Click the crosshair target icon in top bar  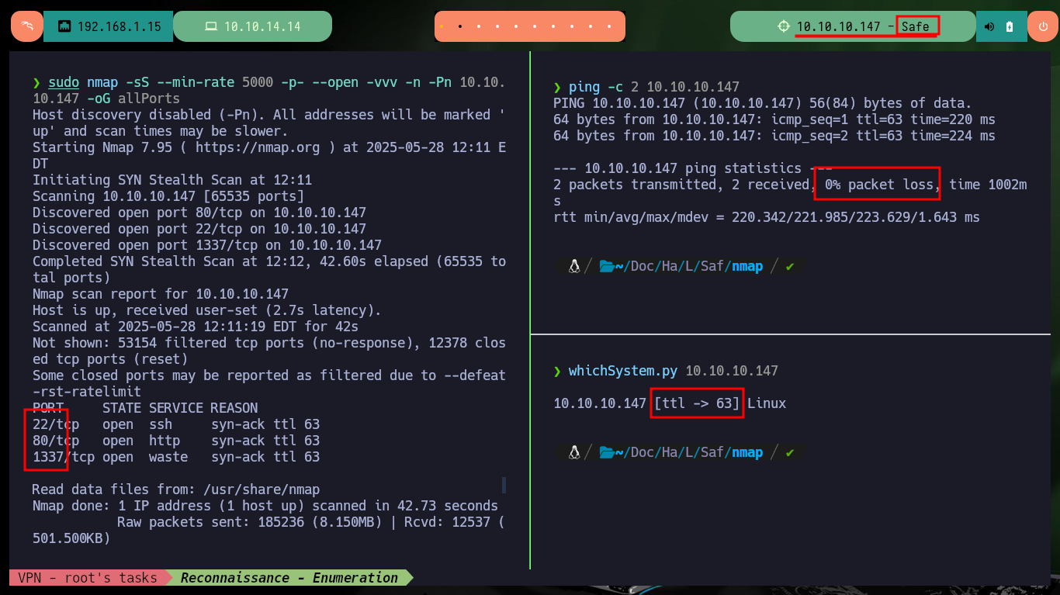[784, 26]
